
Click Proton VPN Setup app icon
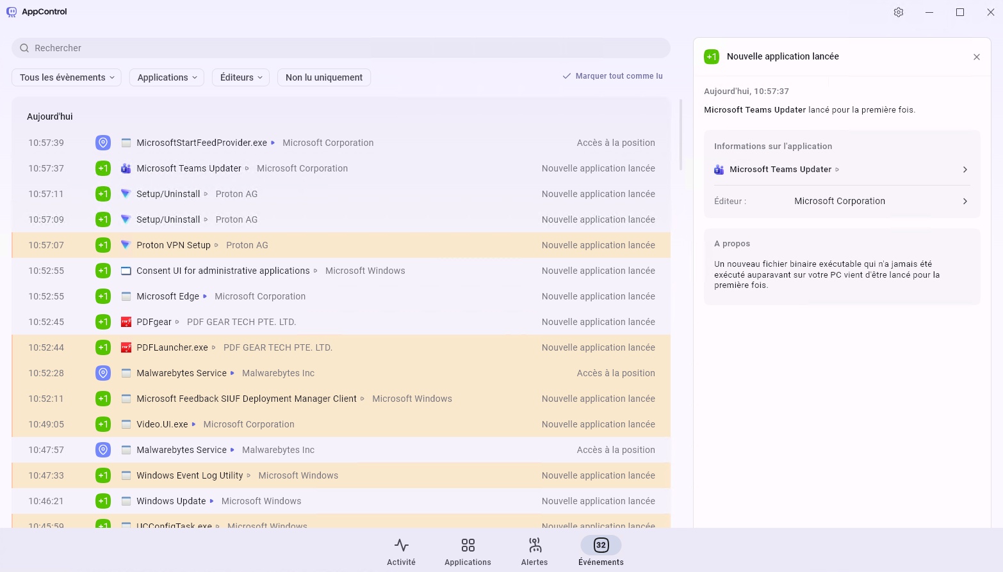point(126,245)
